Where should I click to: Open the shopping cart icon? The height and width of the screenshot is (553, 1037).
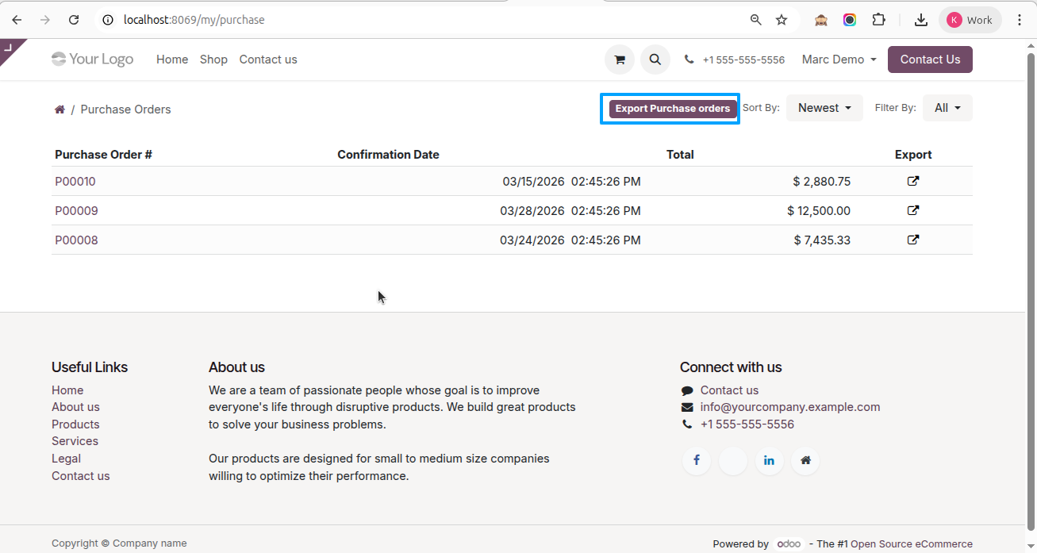[620, 60]
